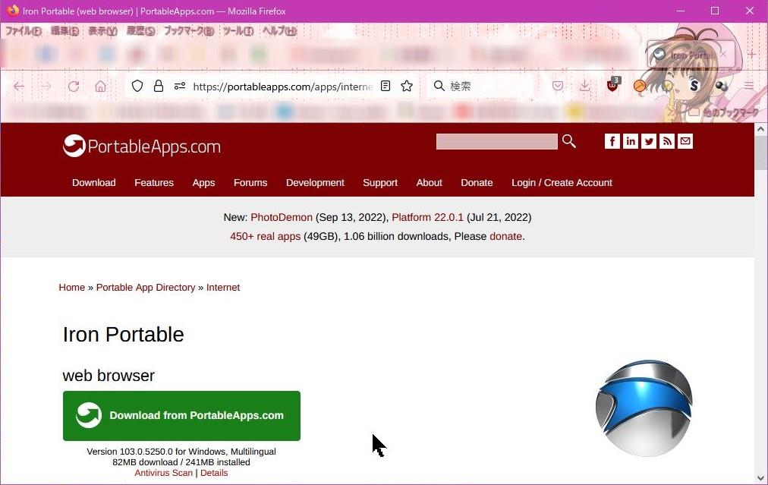Screen dimensions: 768x485
Task: Click Download from PortableApps.com button
Action: pyautogui.click(x=181, y=415)
